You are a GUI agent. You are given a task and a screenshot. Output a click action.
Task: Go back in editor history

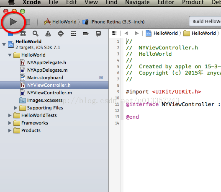coord(126,33)
